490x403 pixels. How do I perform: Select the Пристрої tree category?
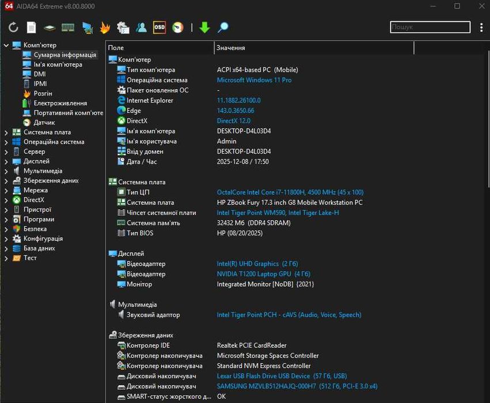[37, 210]
